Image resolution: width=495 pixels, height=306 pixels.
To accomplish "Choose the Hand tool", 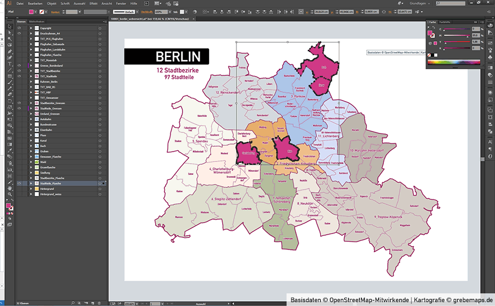I will [x=10, y=188].
